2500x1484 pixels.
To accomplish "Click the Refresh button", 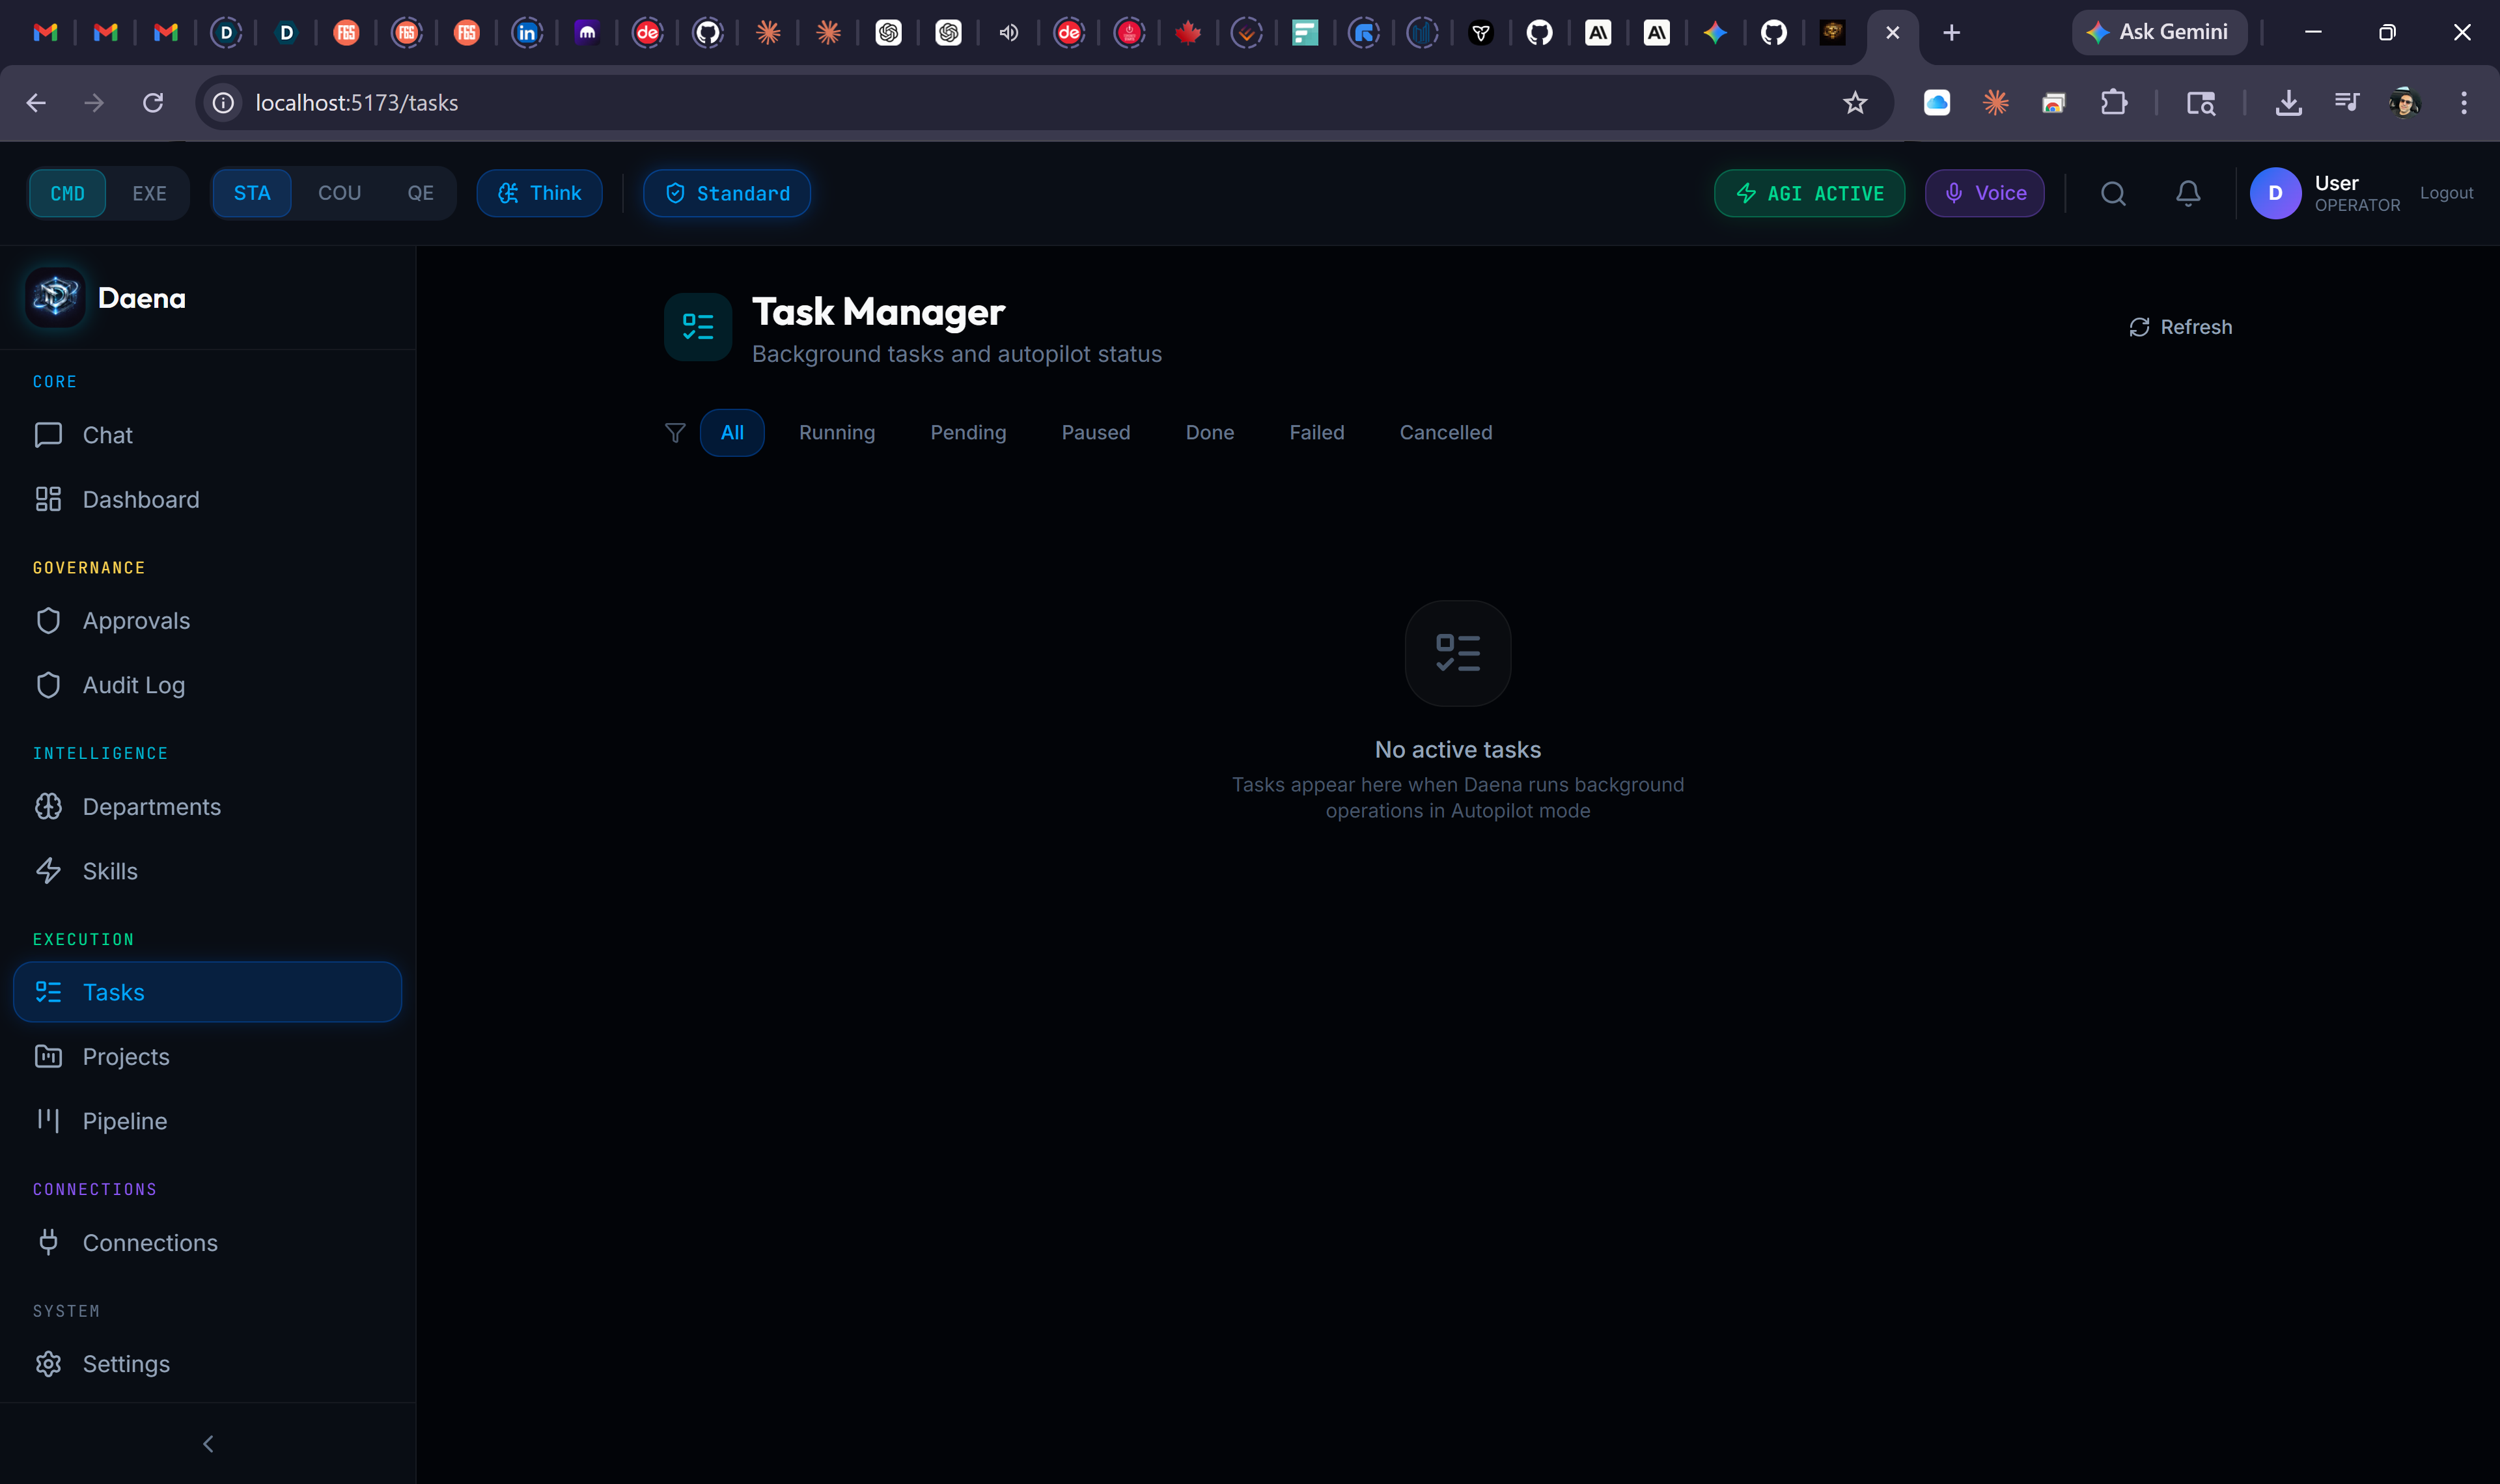I will tap(2180, 327).
